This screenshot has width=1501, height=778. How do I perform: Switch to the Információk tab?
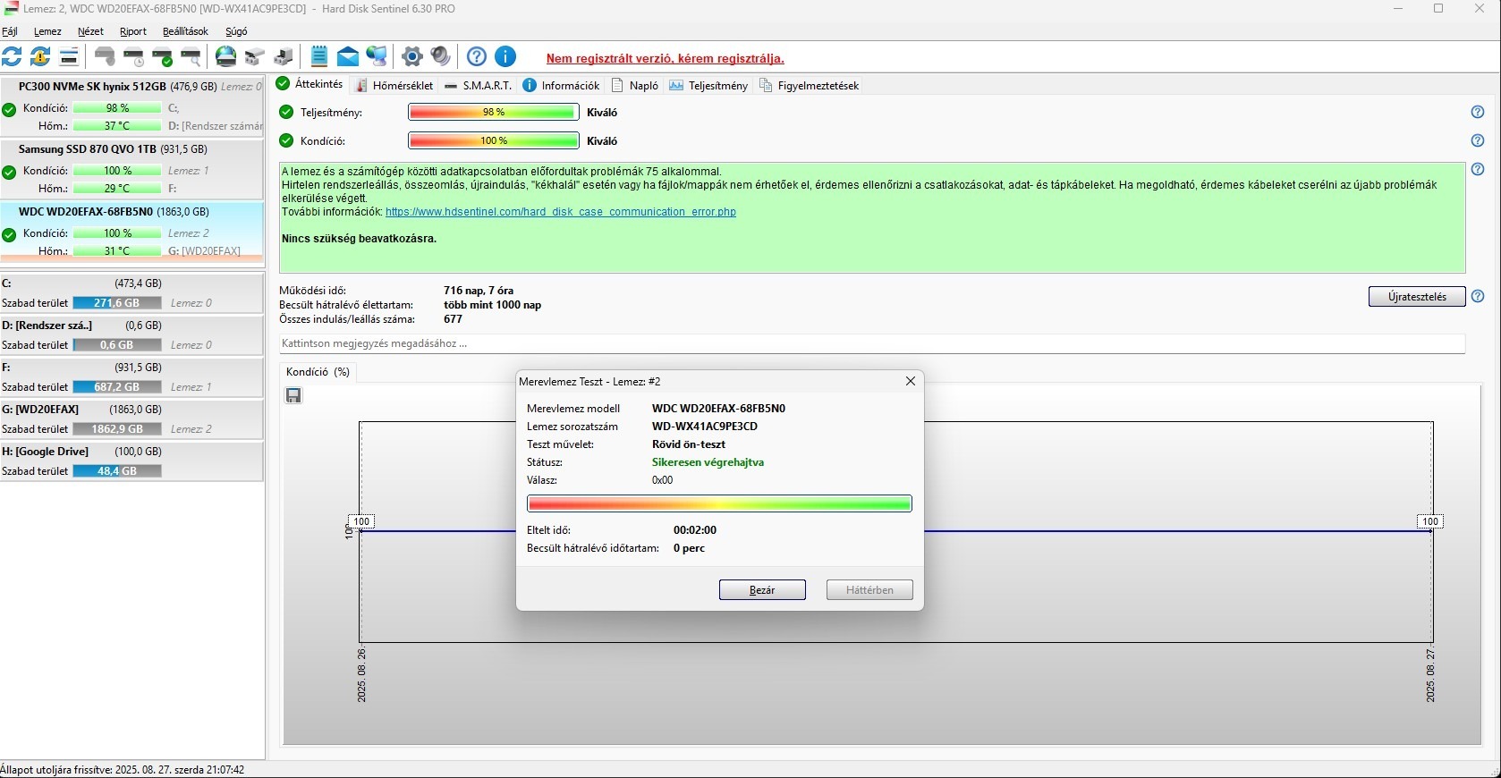click(561, 86)
